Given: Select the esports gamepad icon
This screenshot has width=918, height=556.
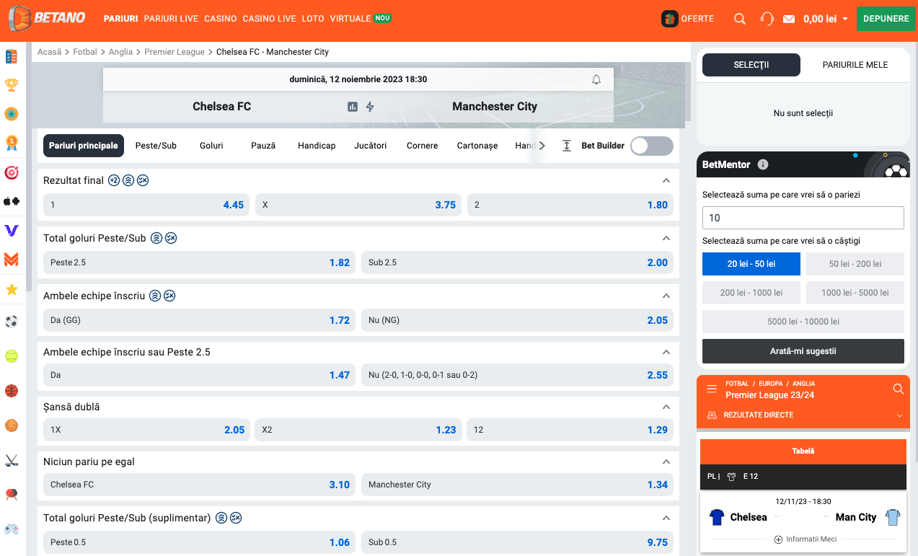Looking at the screenshot, I should 12,529.
